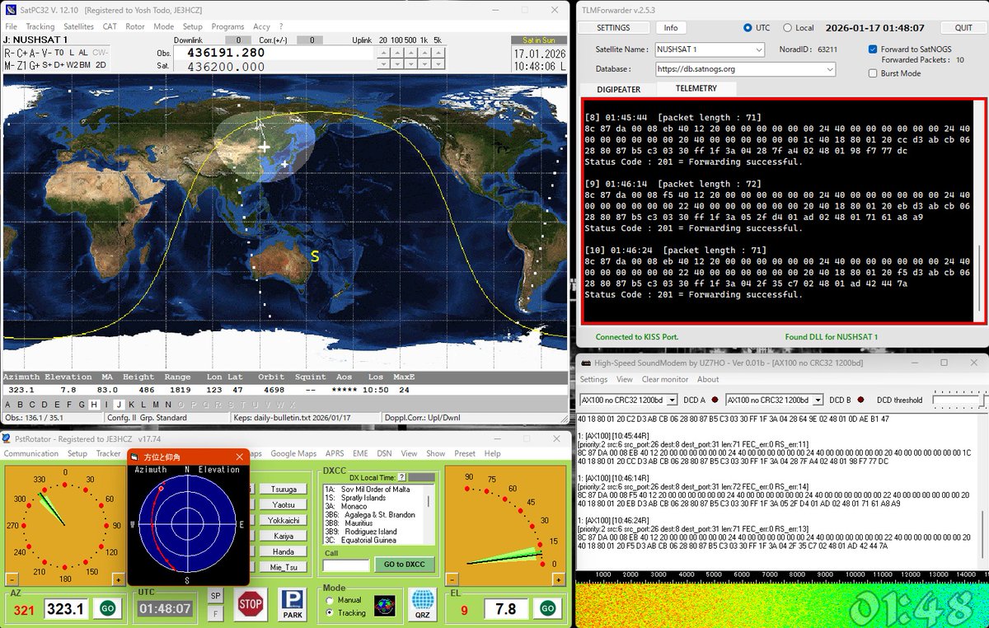This screenshot has height=628, width=989.
Task: Click the uplink 500 up arrow
Action: pyautogui.click(x=411, y=52)
